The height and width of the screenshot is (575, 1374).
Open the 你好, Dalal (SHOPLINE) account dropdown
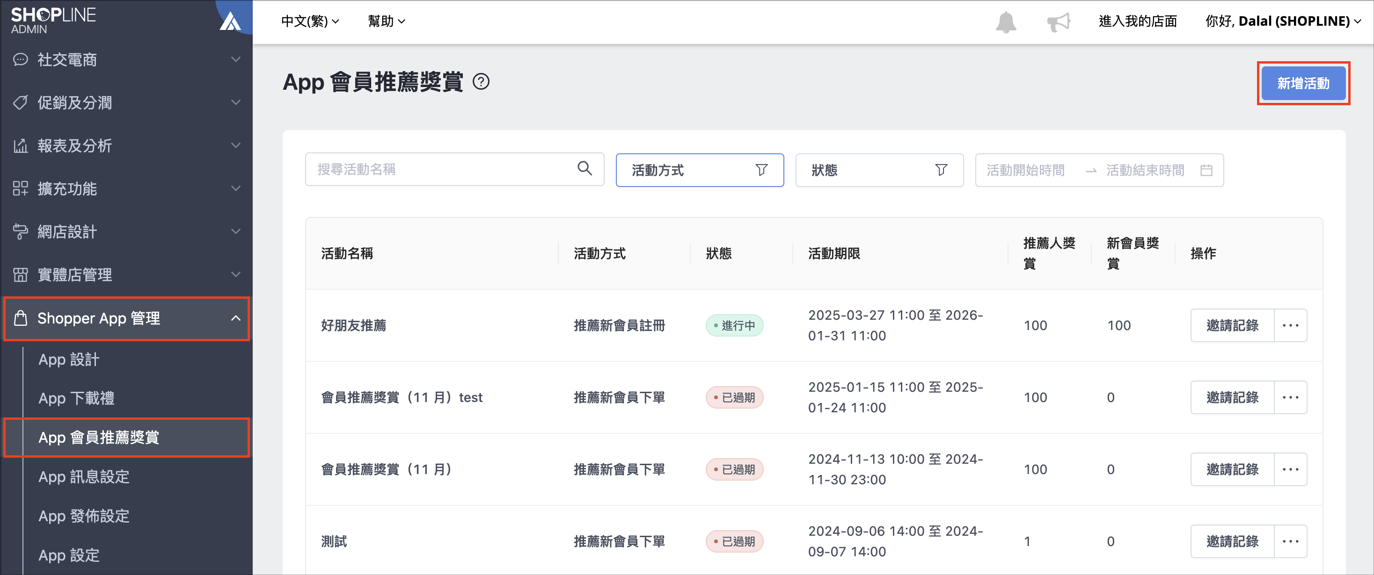pos(1283,22)
